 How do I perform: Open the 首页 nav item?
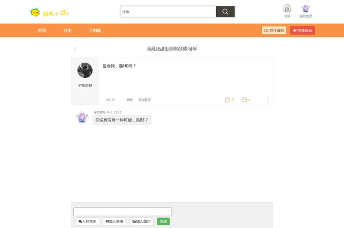(x=42, y=31)
